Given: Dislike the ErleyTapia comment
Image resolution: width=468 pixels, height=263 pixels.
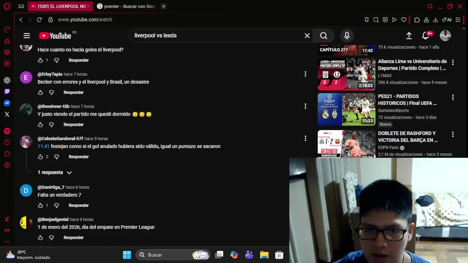Looking at the screenshot, I should coord(52,92).
